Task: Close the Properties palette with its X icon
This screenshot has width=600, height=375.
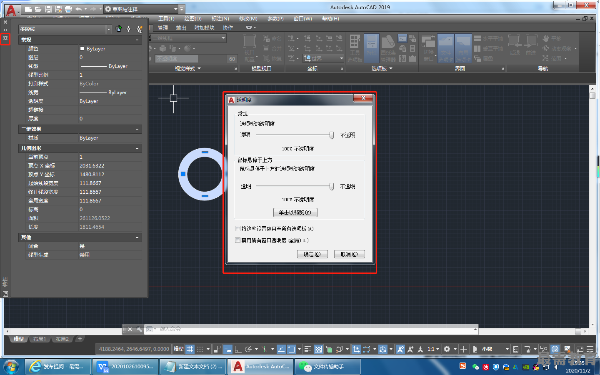Action: [5, 22]
